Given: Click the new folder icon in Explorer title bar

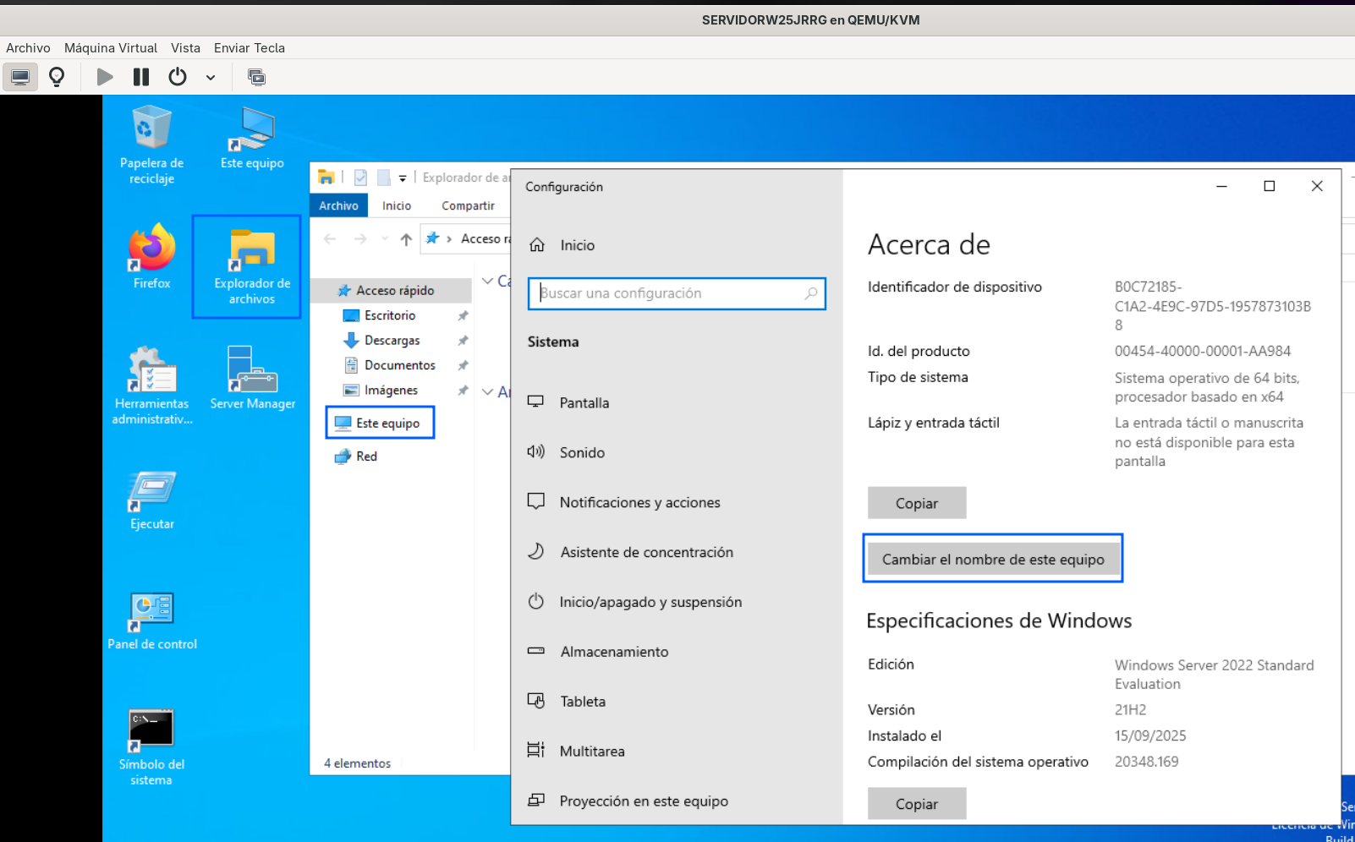Looking at the screenshot, I should point(383,178).
